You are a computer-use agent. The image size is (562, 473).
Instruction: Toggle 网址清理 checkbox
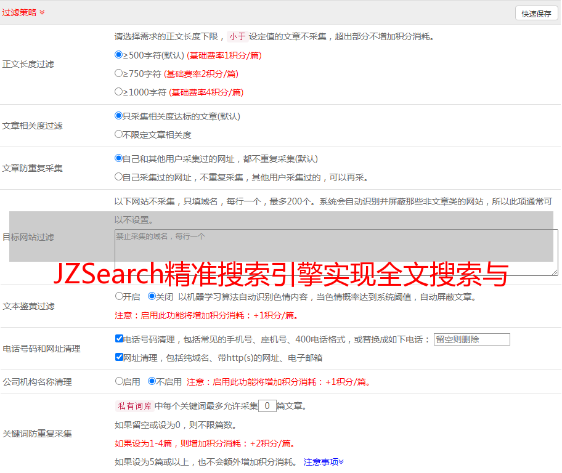[x=119, y=357]
